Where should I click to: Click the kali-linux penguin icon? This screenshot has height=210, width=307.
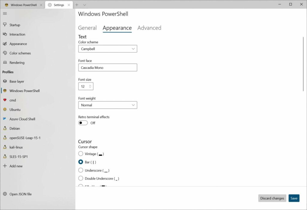click(5, 147)
